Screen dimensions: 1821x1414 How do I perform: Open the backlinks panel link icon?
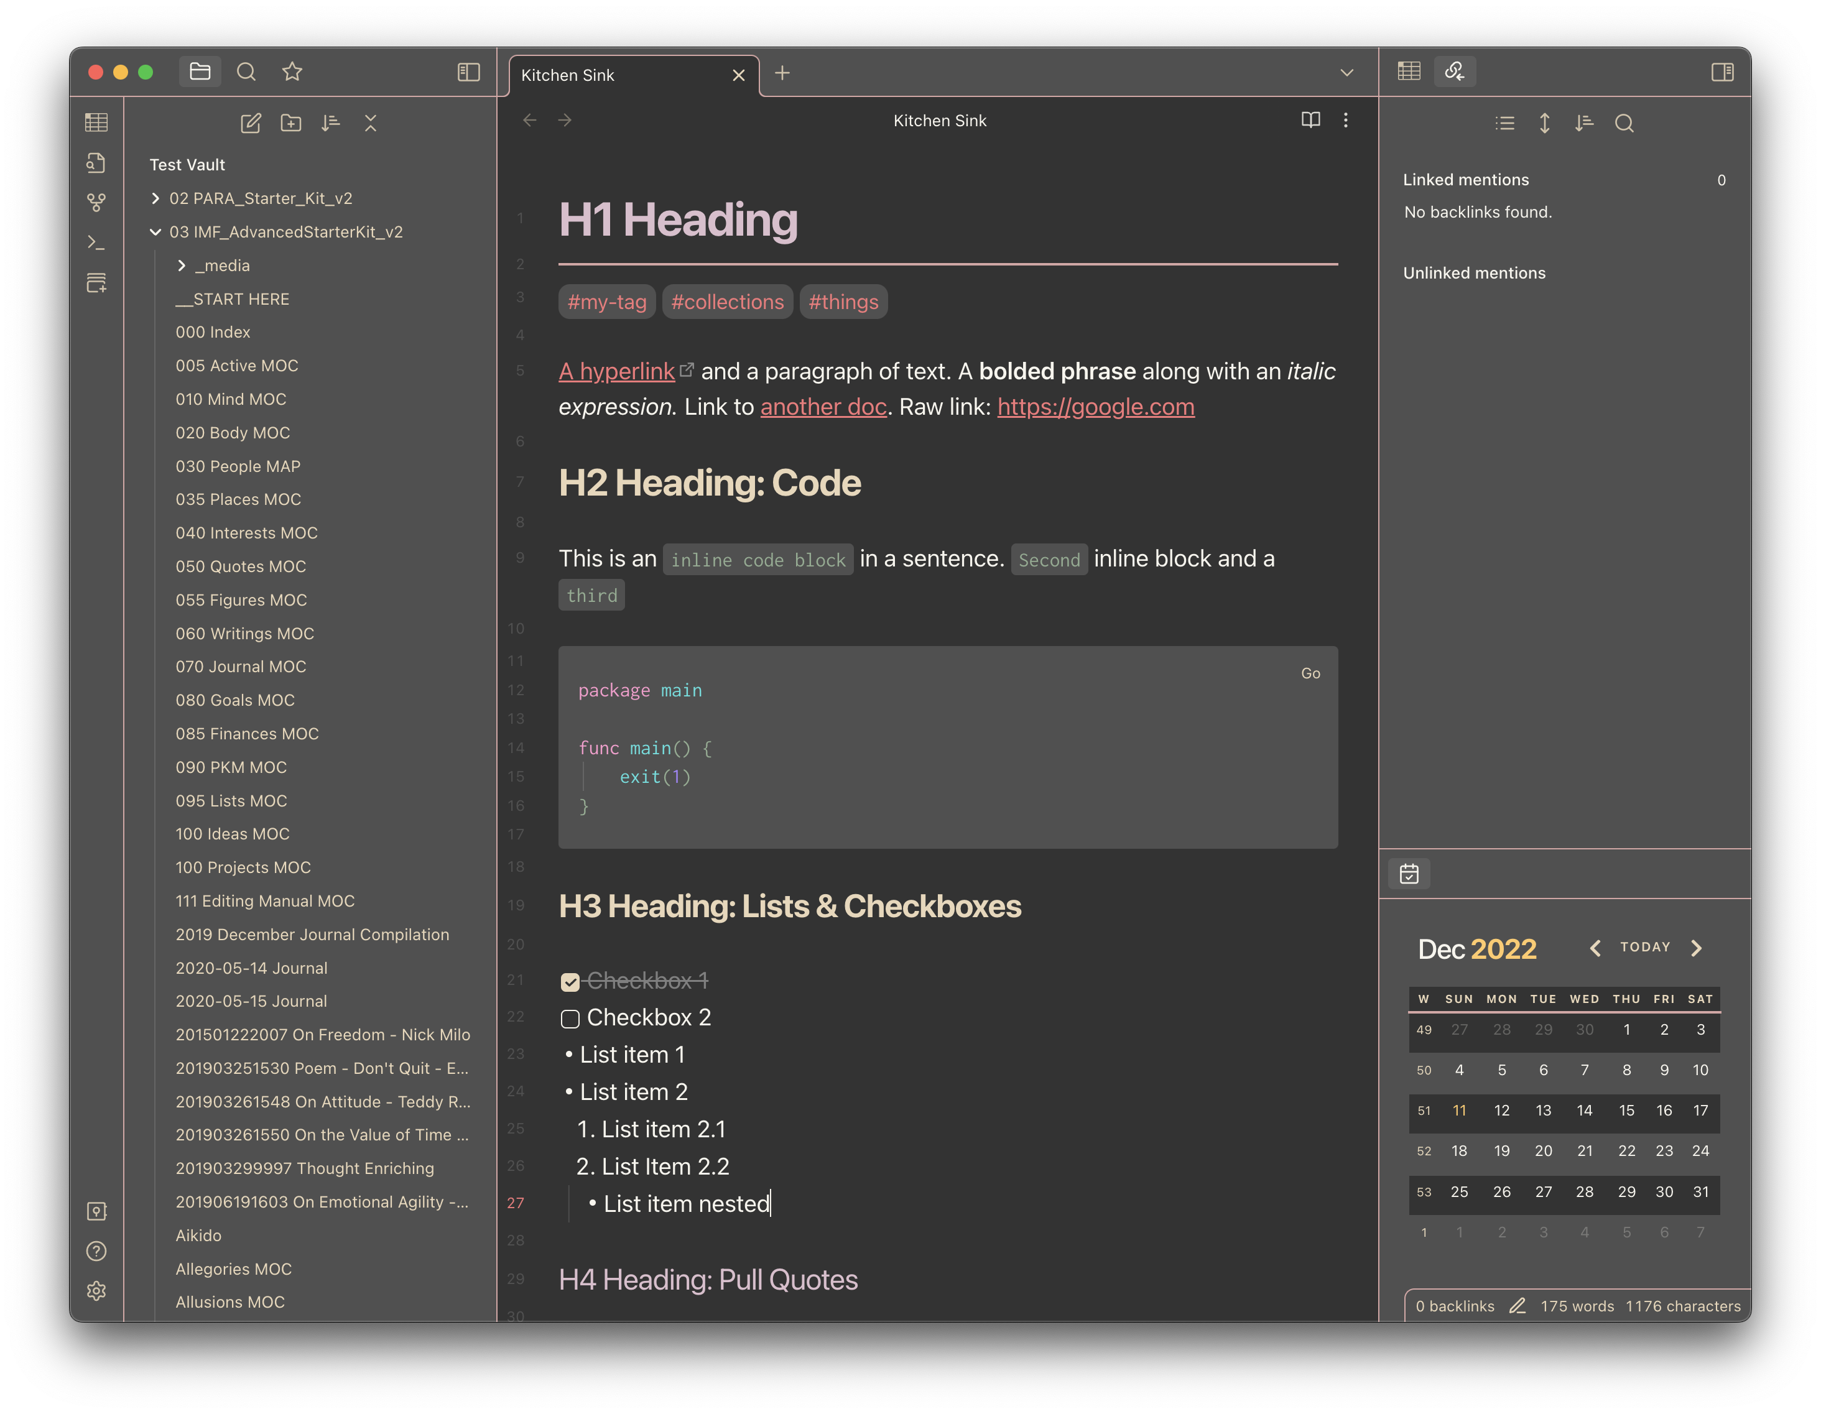pos(1454,72)
